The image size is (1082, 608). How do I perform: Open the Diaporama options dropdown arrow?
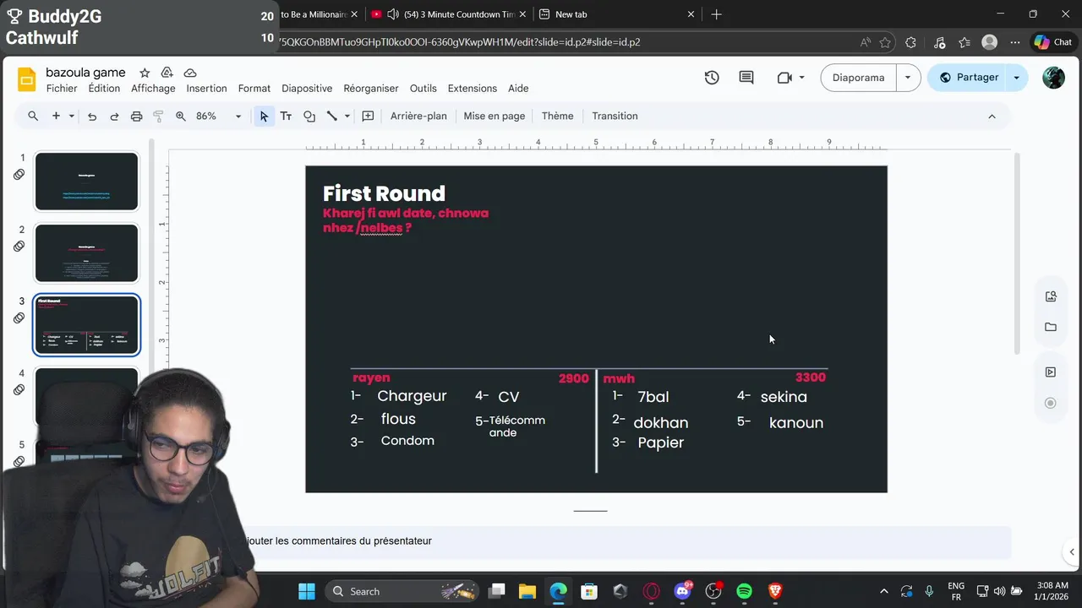pyautogui.click(x=908, y=77)
